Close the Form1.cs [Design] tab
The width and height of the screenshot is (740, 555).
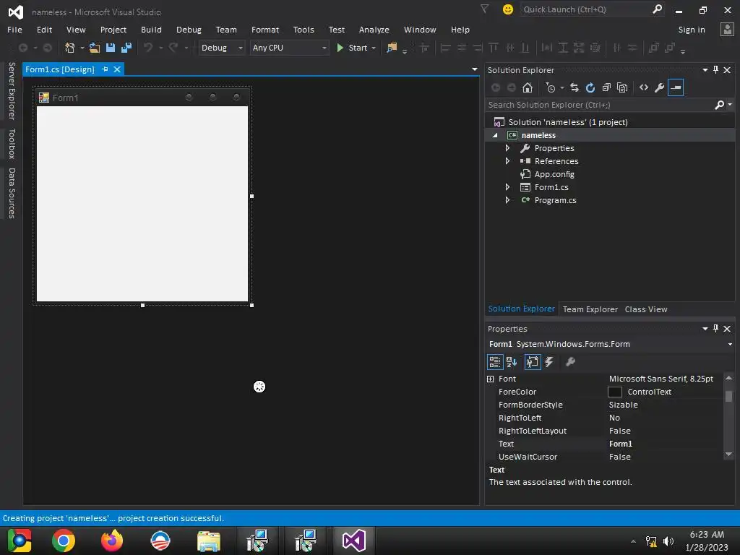[x=117, y=69]
